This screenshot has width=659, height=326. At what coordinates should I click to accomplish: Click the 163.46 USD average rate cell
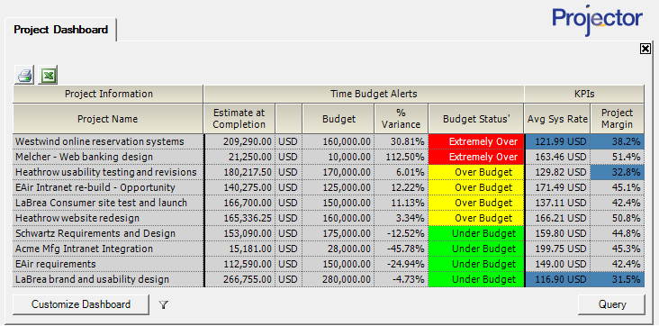pos(557,157)
